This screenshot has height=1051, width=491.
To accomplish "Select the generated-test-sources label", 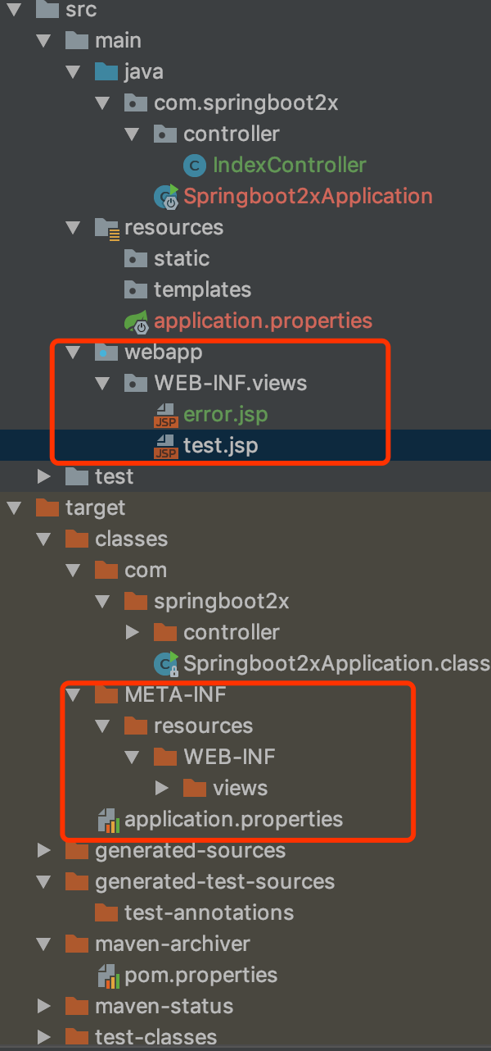I will (214, 882).
